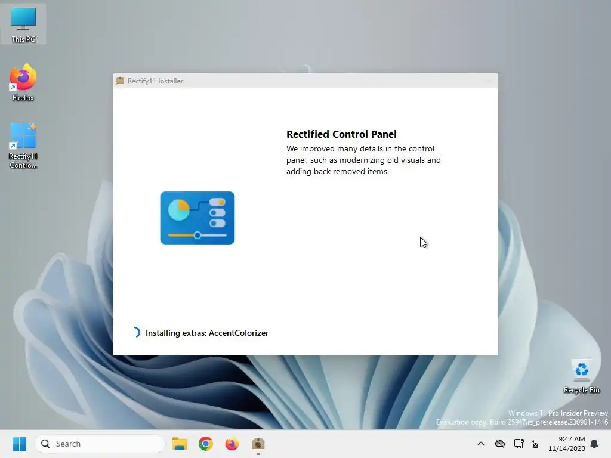The image size is (611, 458).
Task: Launch Firefox from the taskbar
Action: coord(232,444)
